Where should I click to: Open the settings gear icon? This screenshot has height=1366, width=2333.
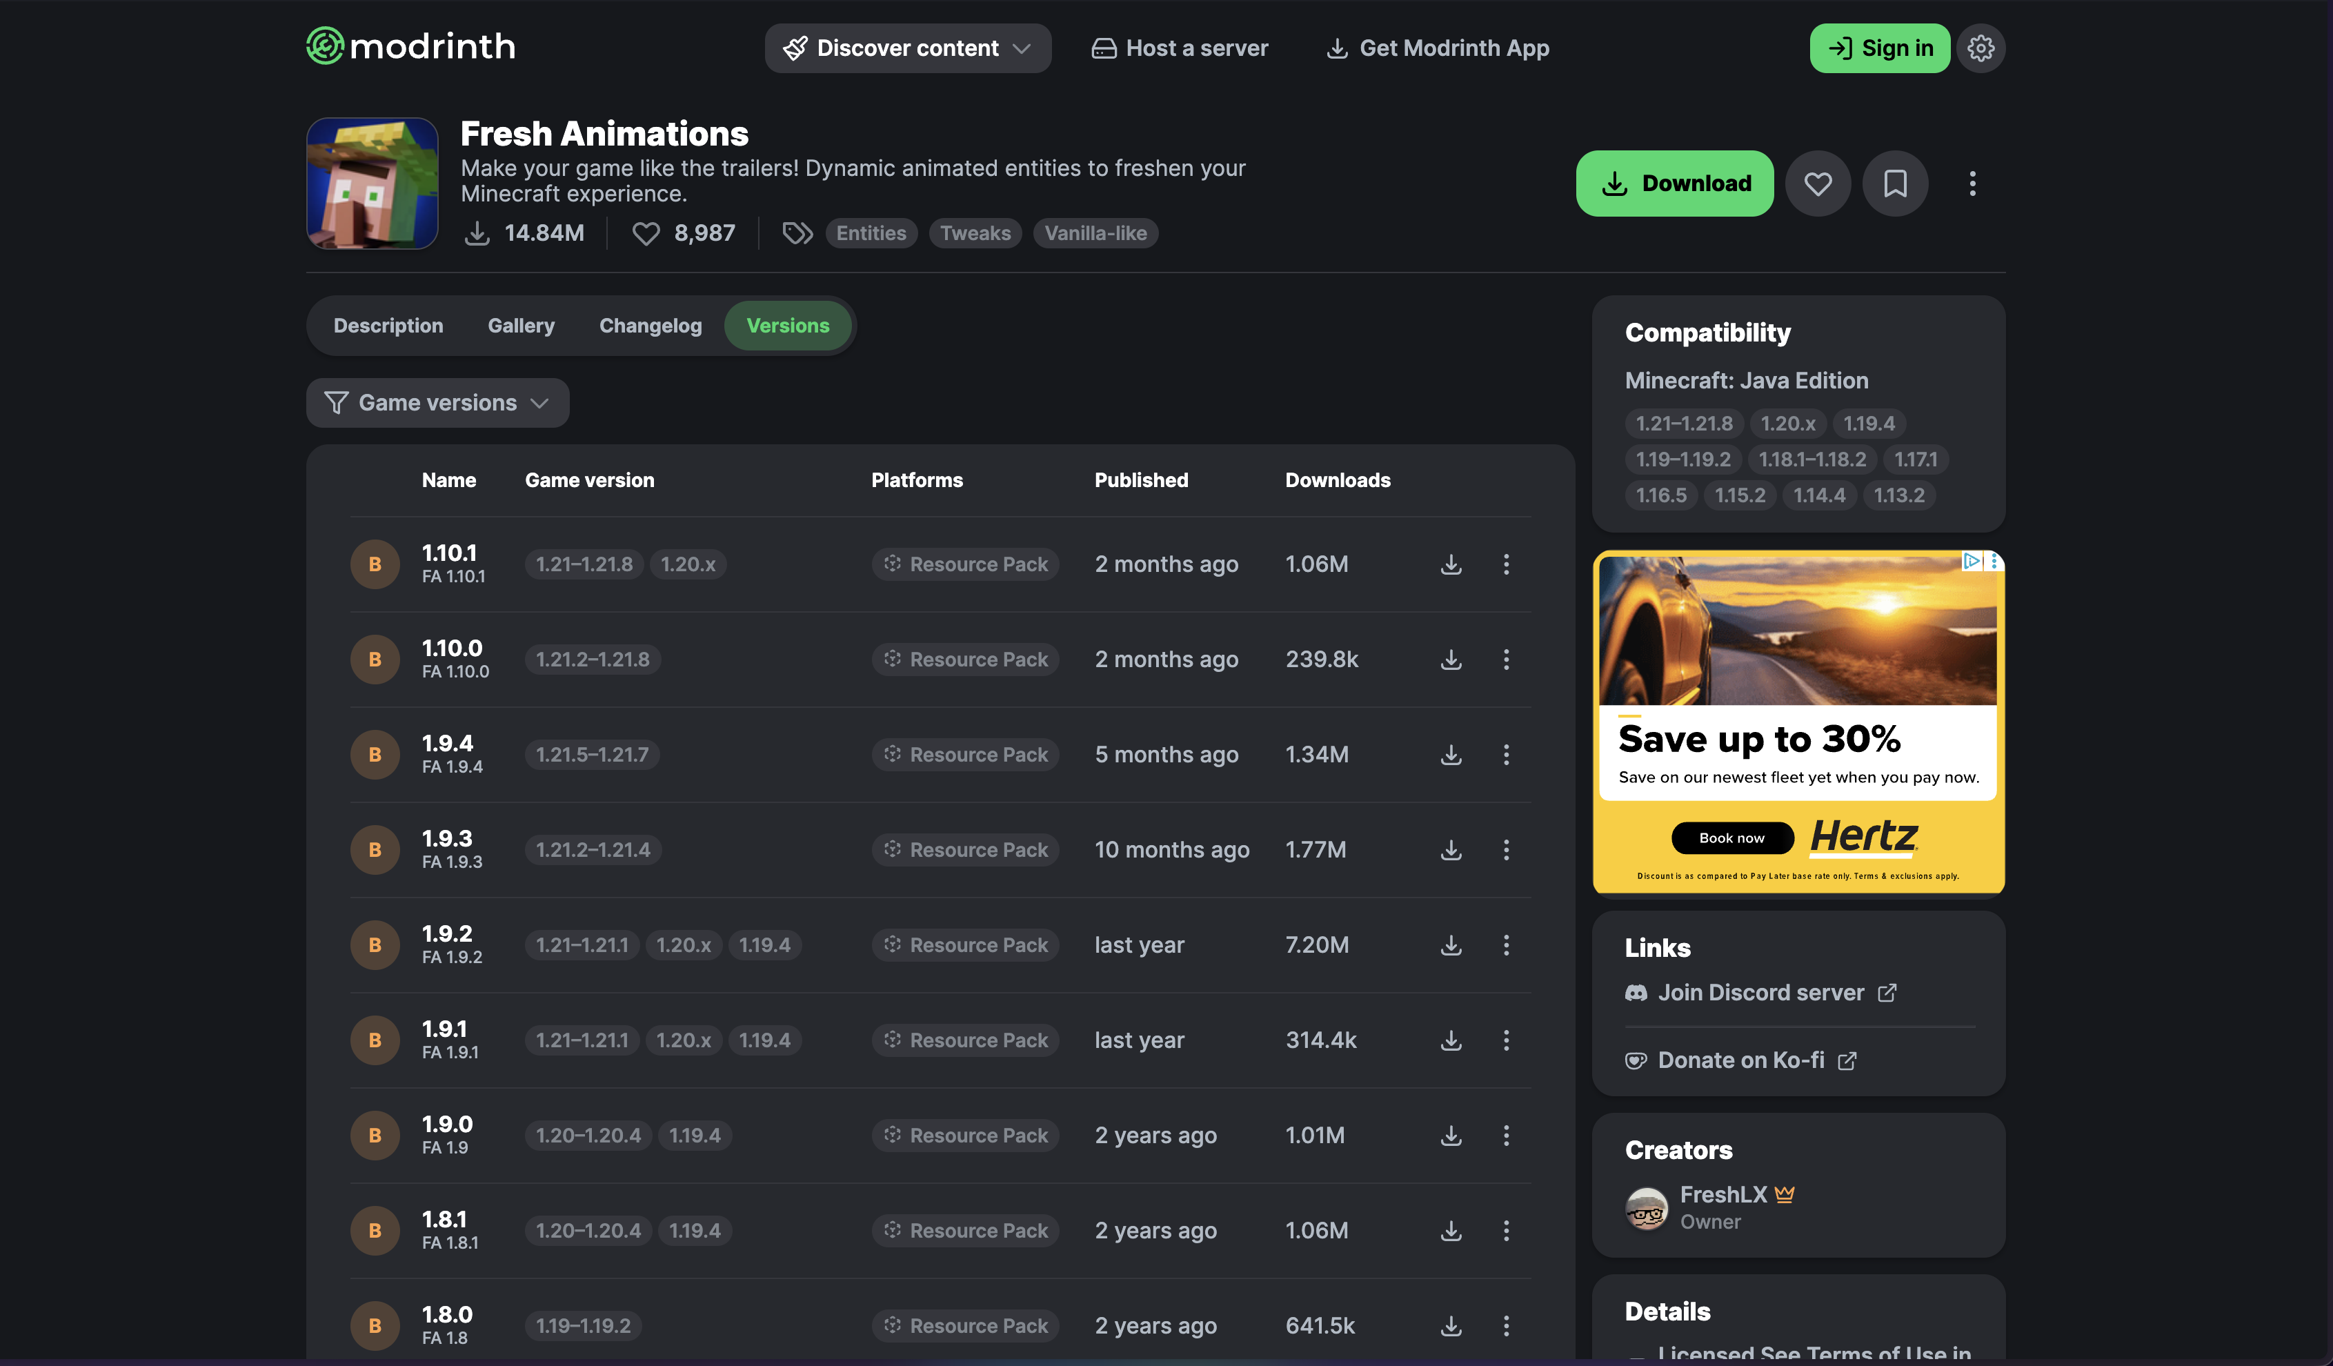(x=1980, y=48)
